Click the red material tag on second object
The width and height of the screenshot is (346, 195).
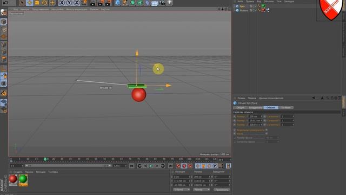[x=263, y=10]
